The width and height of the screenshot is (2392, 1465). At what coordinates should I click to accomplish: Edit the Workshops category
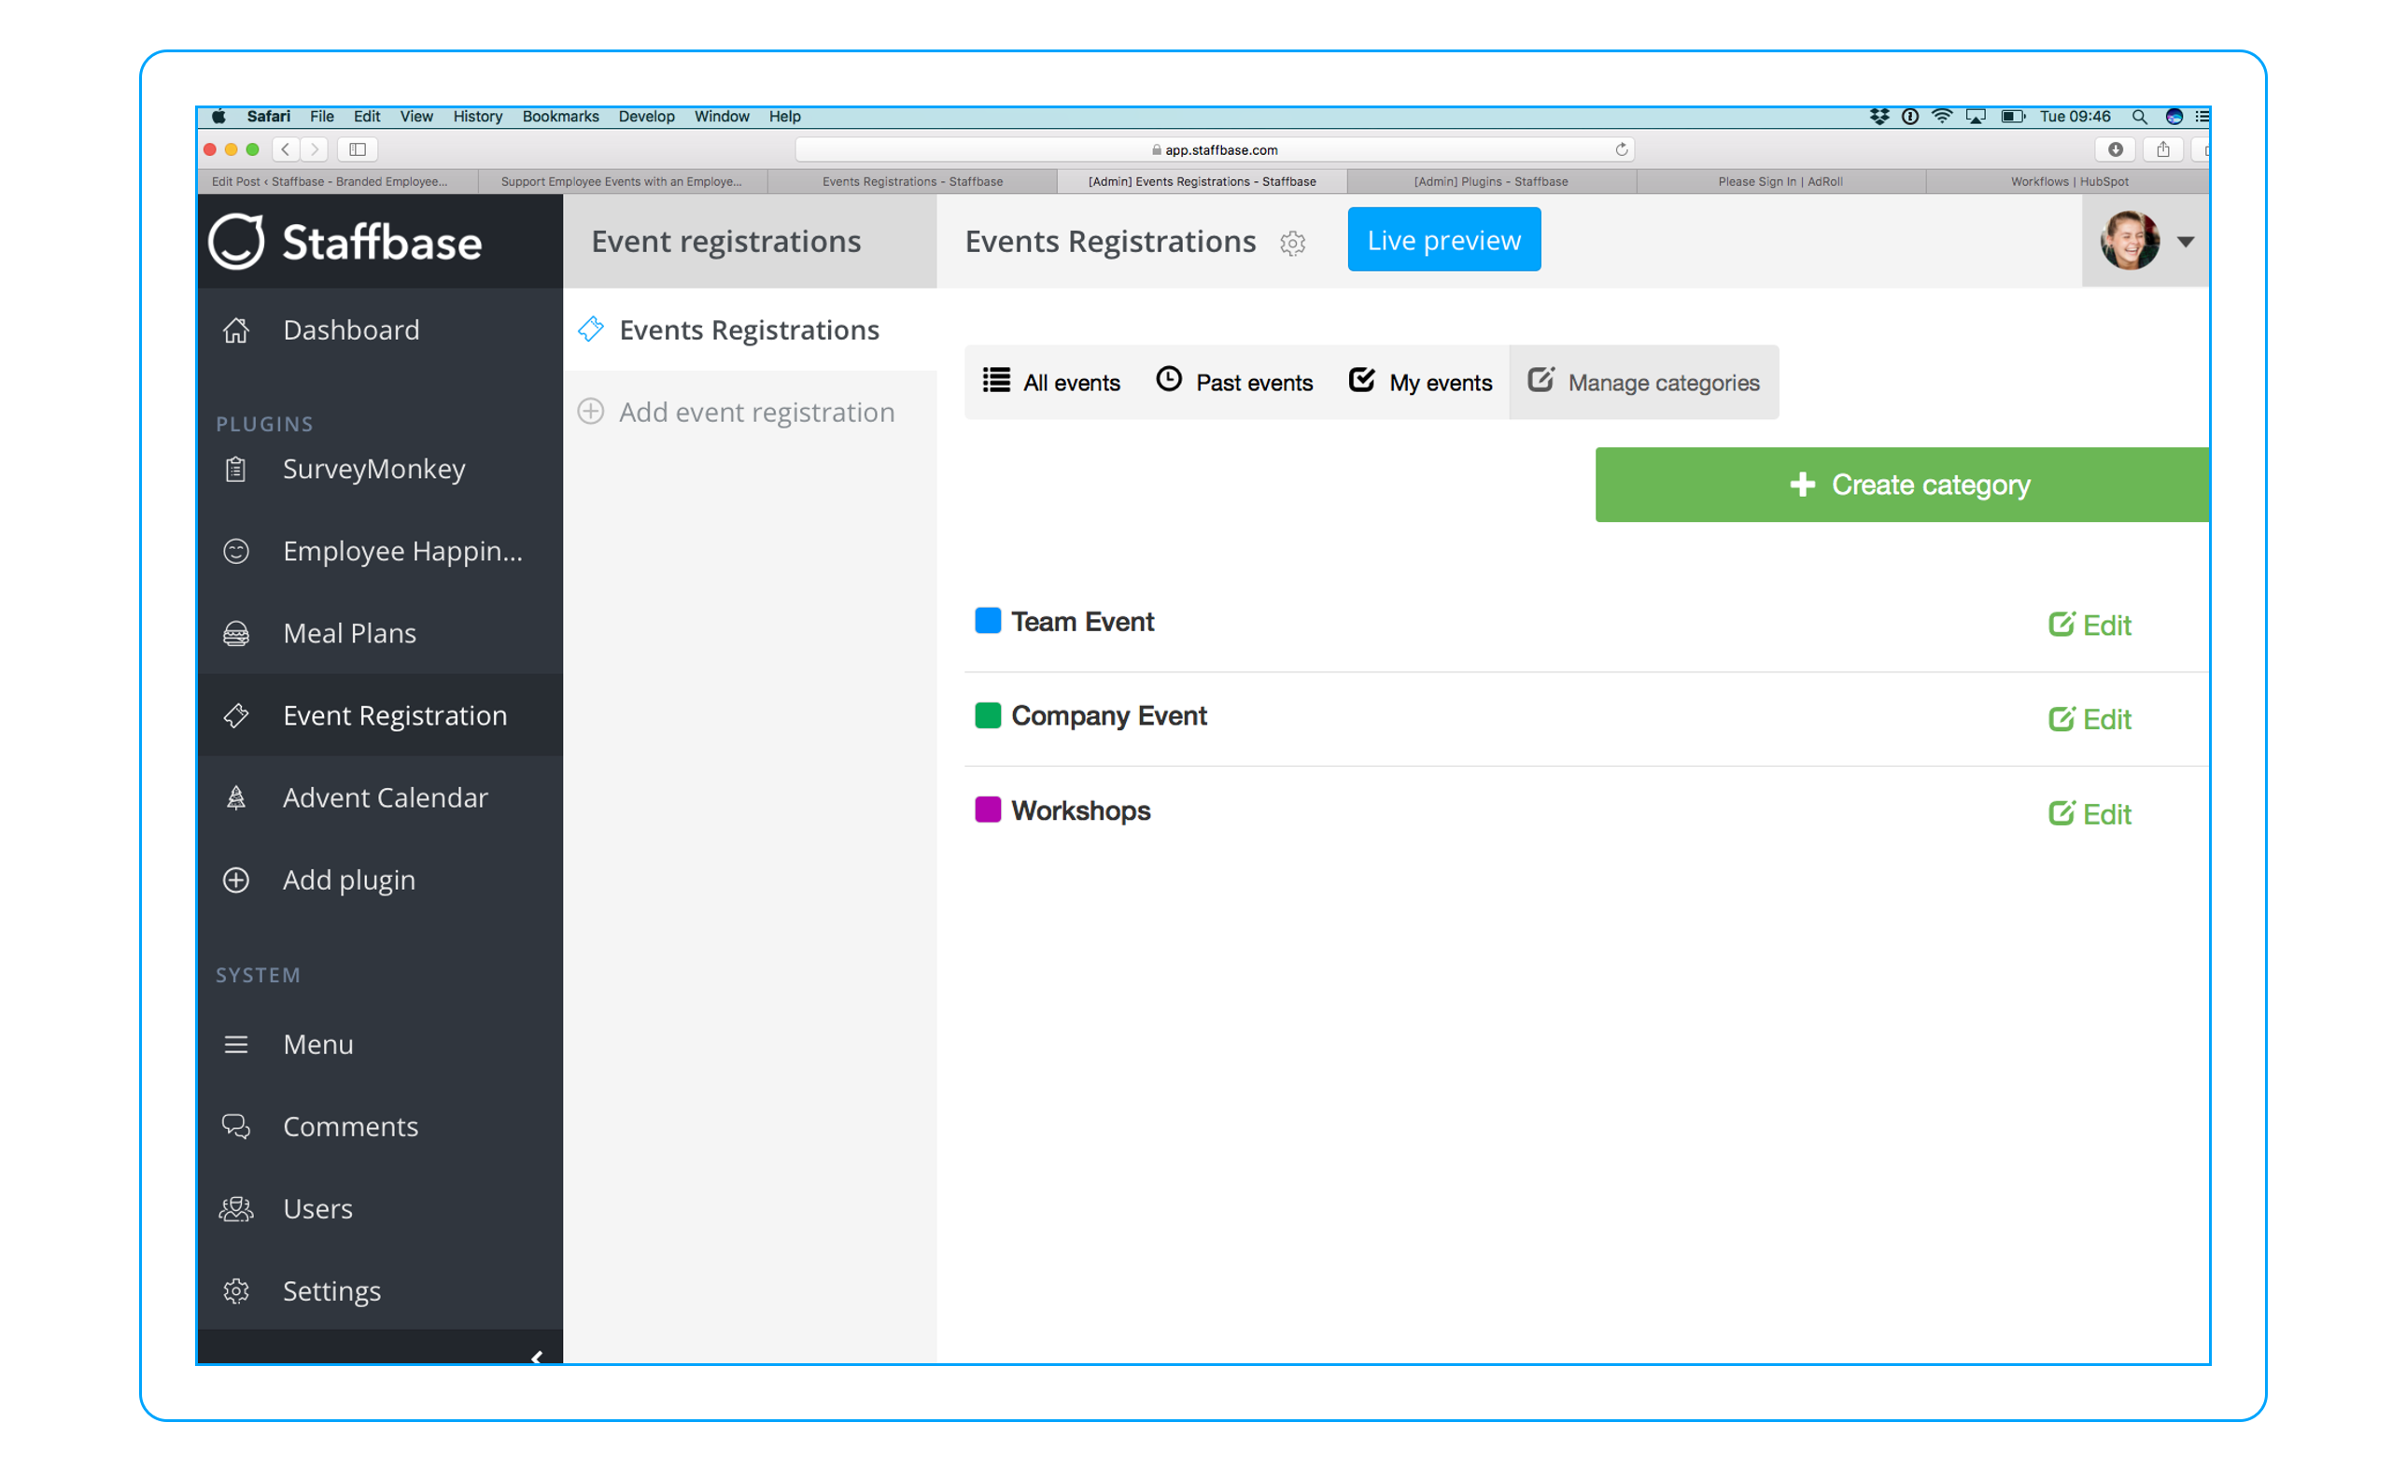point(2089,813)
